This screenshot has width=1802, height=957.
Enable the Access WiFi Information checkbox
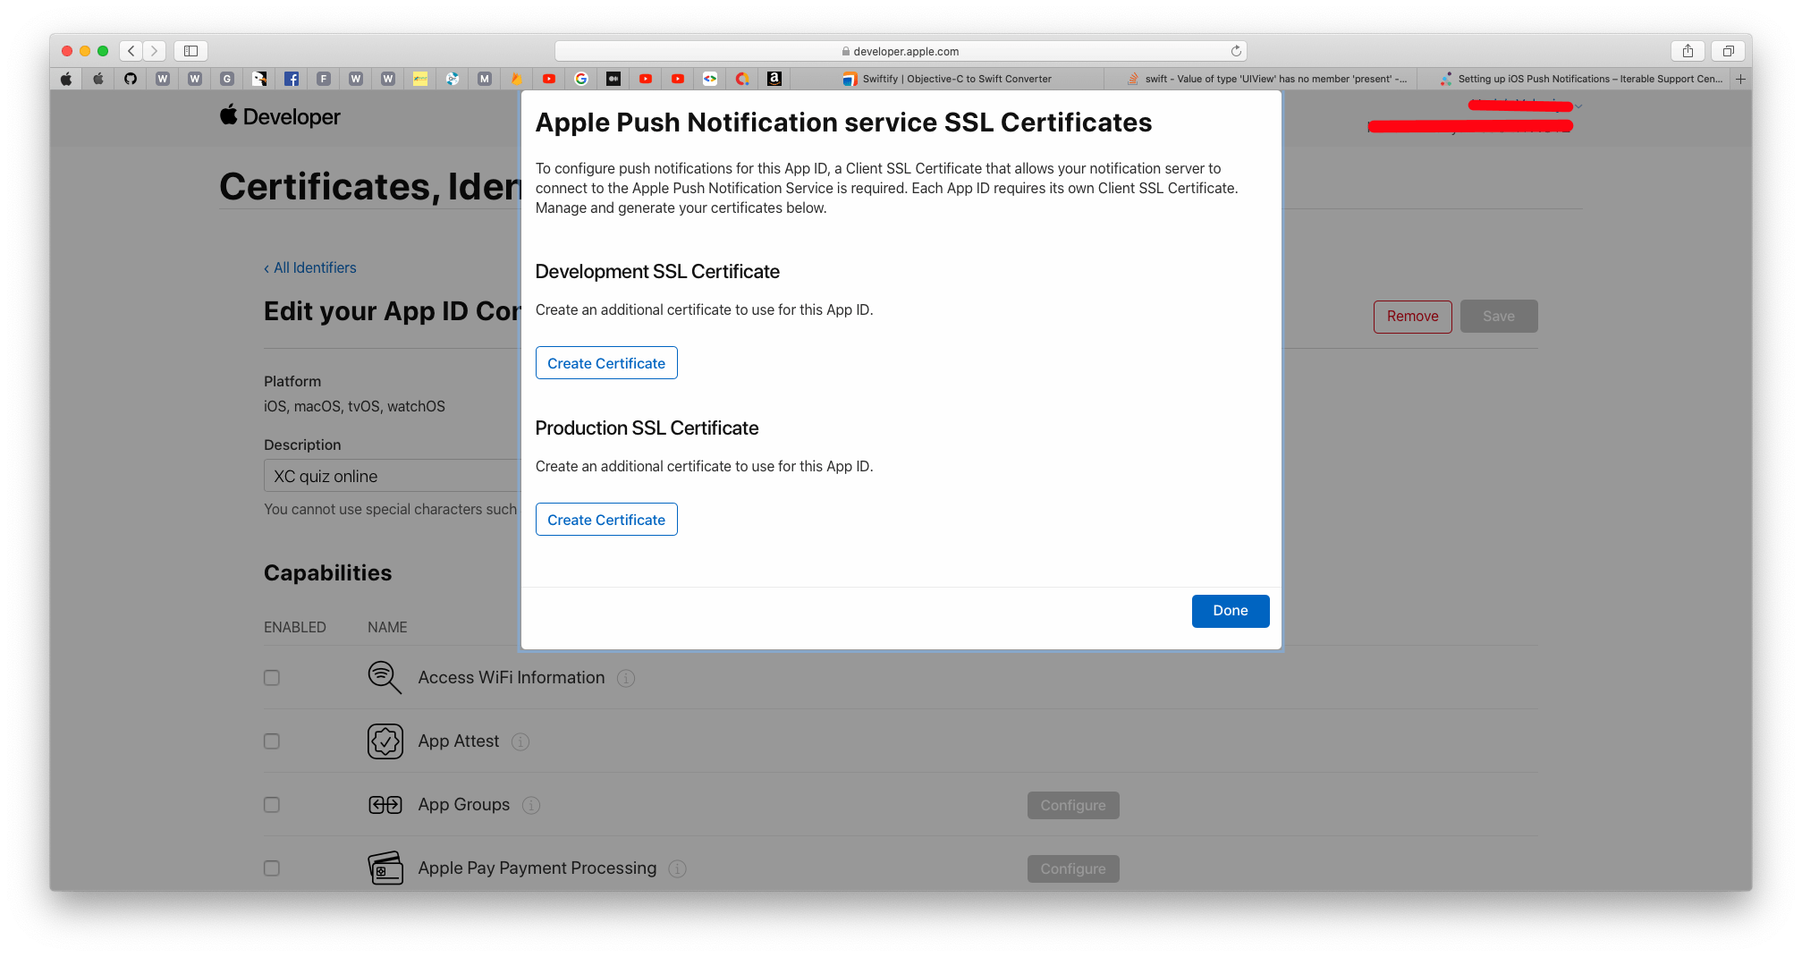click(x=272, y=678)
